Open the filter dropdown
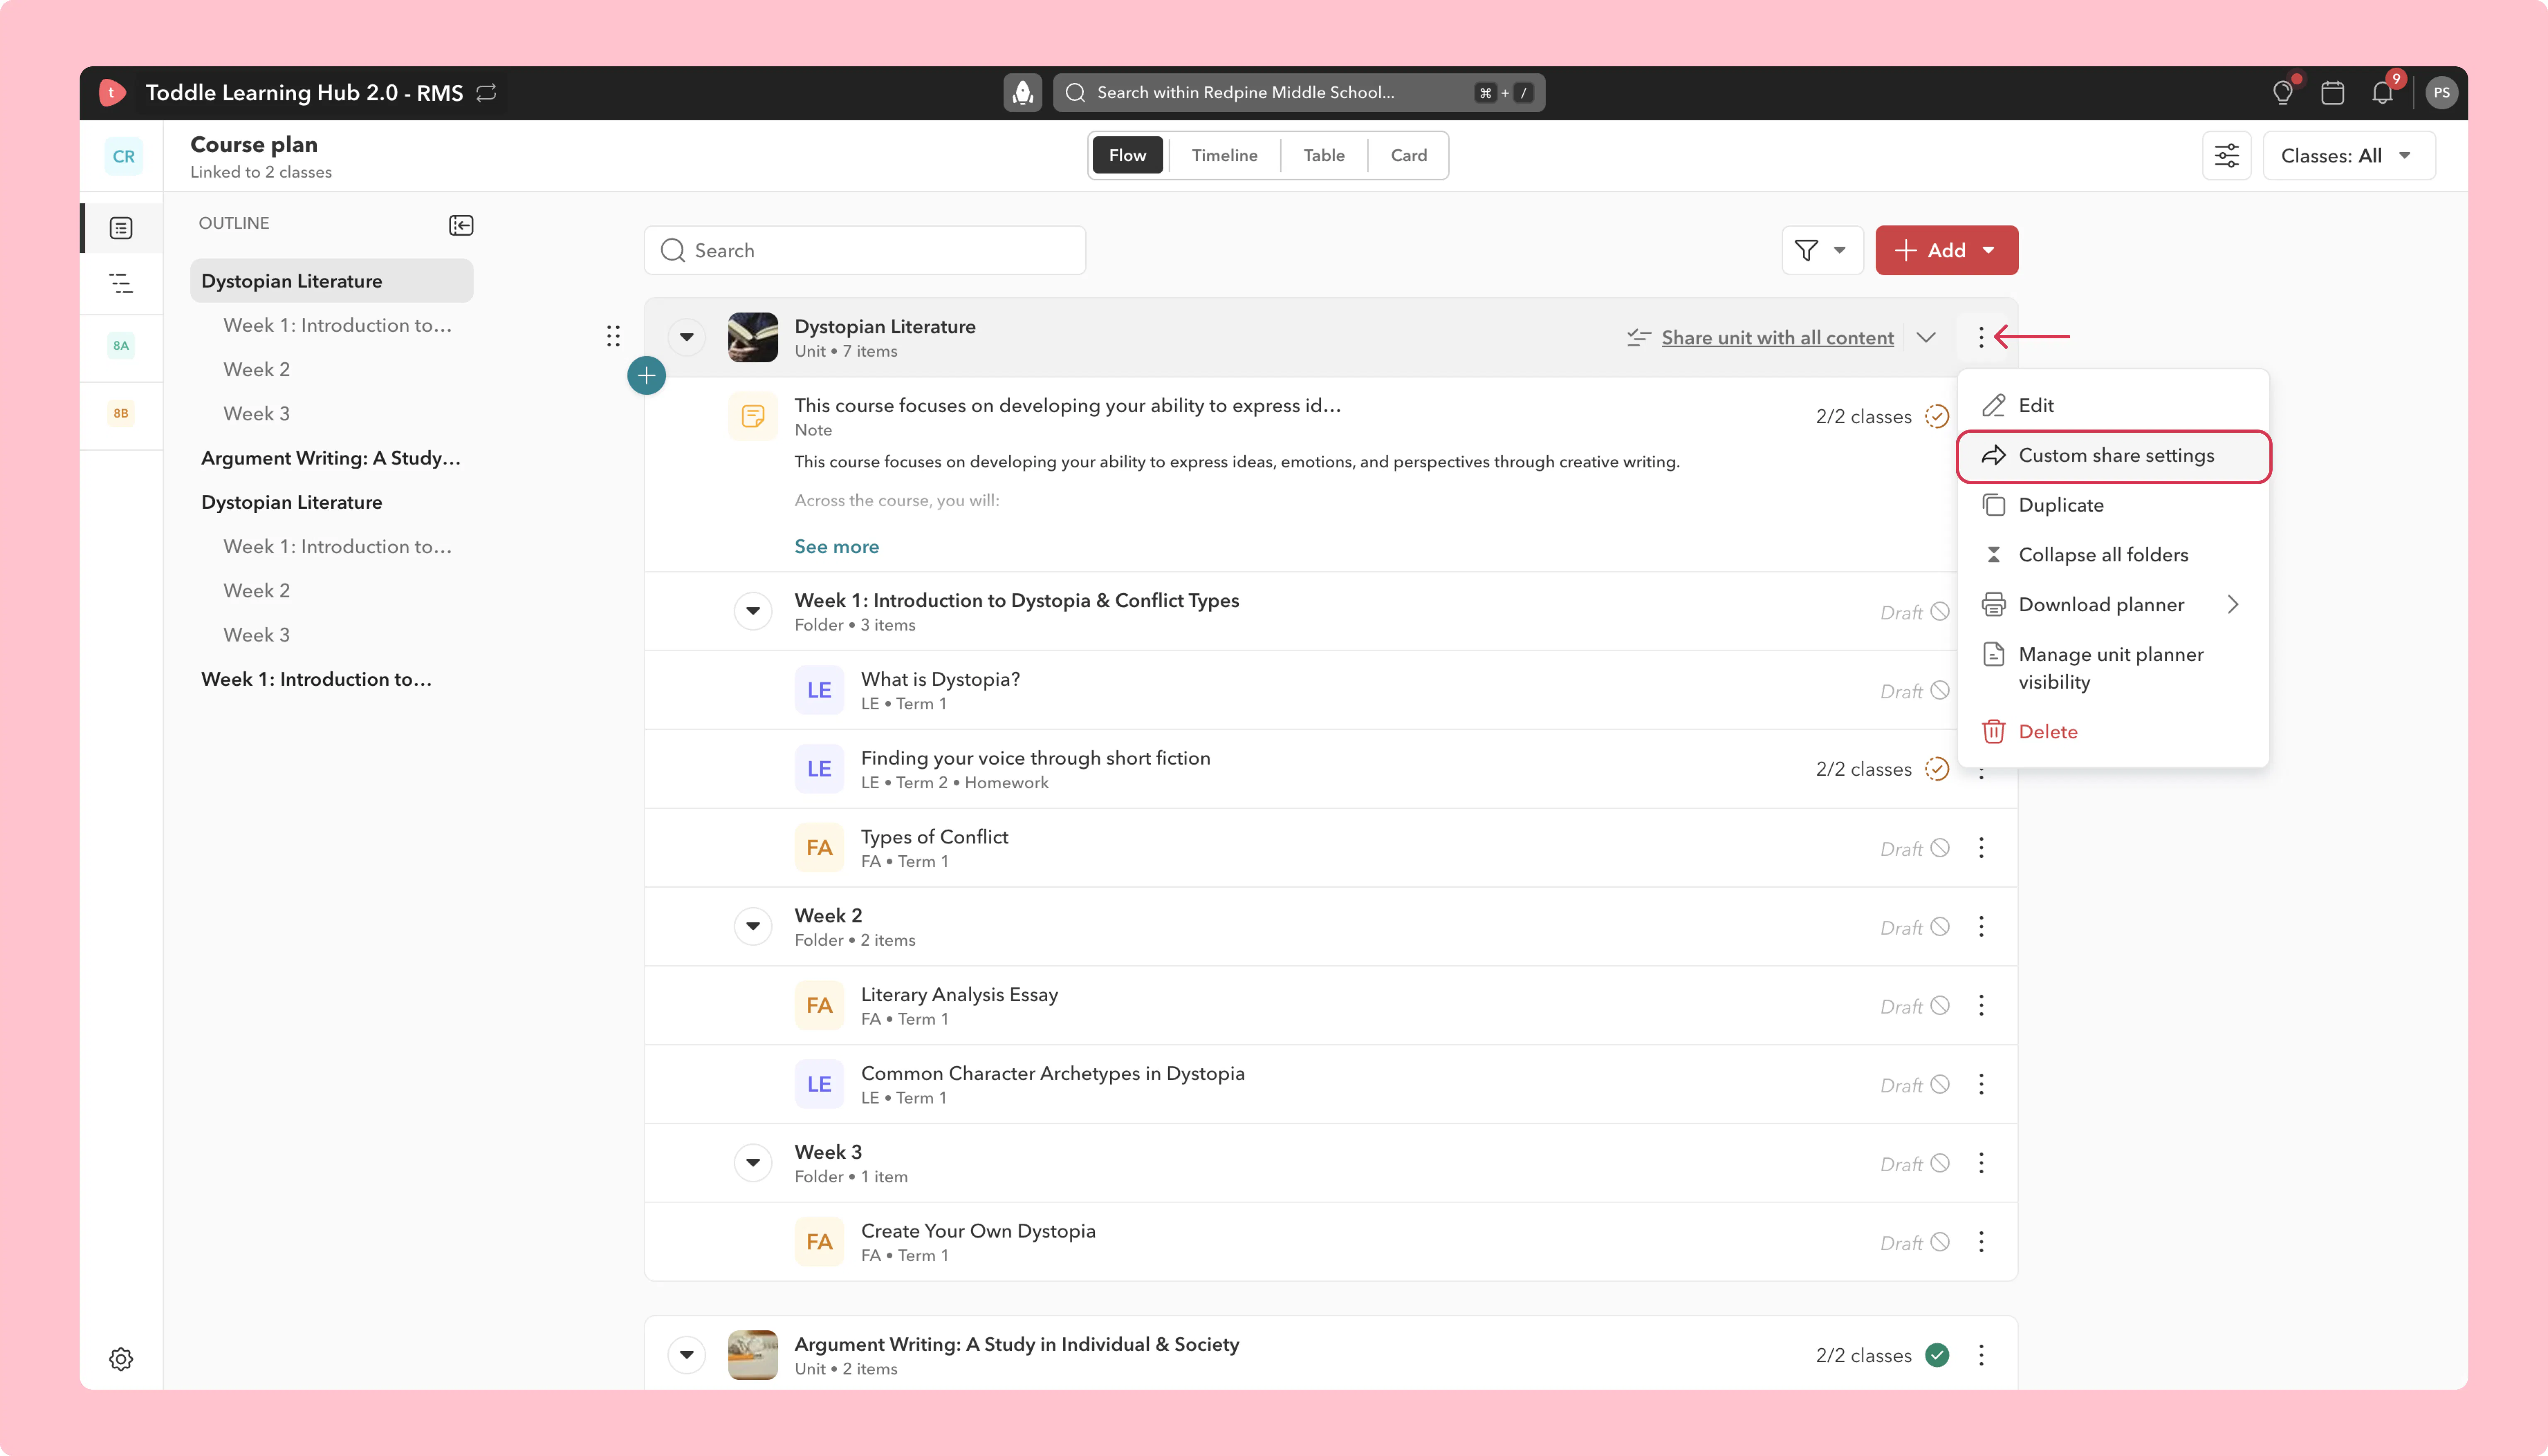Screen dimensions: 2548x1456 pos(1822,250)
